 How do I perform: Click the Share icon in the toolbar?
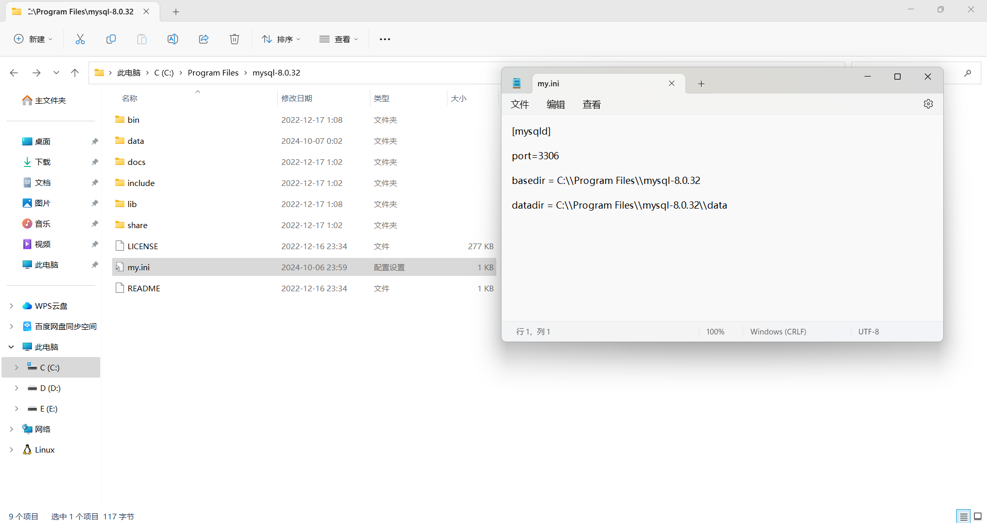(204, 39)
